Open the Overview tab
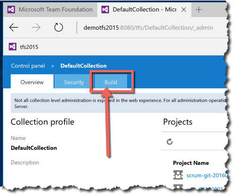 pos(32,82)
